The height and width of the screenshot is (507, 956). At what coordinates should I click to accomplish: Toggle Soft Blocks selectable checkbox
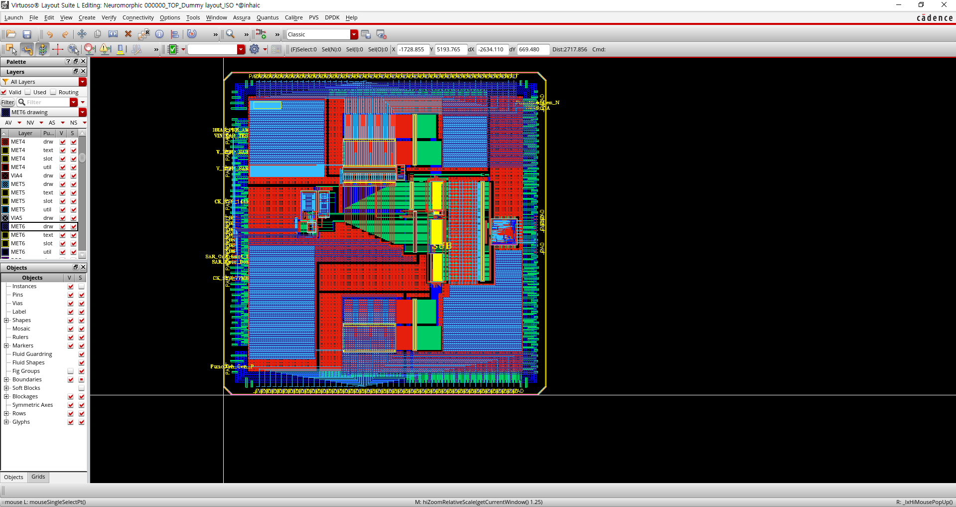click(81, 388)
